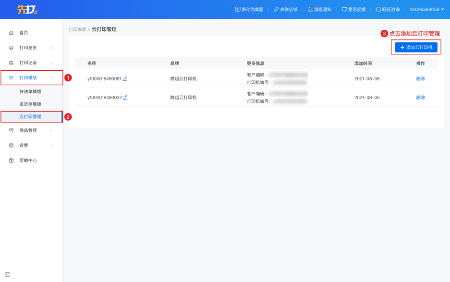Image resolution: width=450 pixels, height=282 pixels.
Task: Select 发货单模版 in the sidebar
Action: 30,104
